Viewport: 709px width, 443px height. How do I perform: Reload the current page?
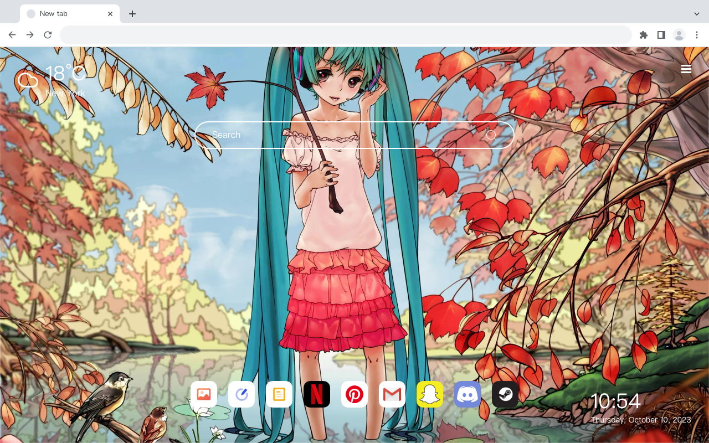coord(48,35)
